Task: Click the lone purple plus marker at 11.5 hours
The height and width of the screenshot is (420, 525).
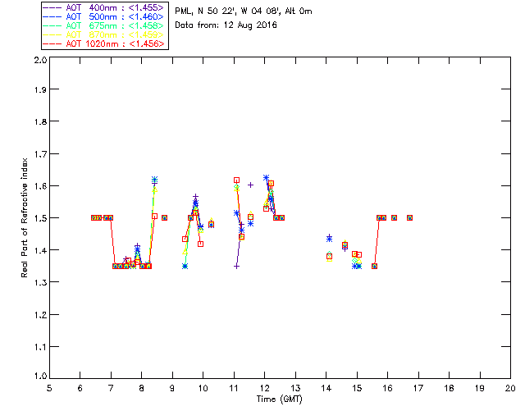Action: [x=250, y=185]
